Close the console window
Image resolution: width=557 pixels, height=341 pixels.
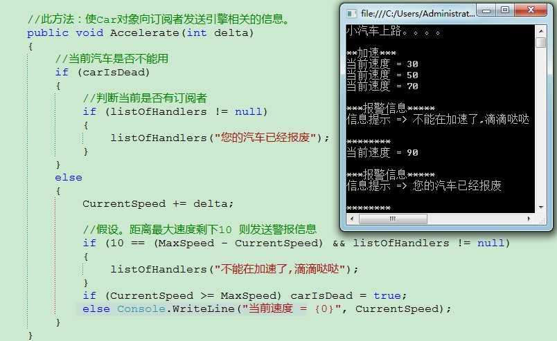(531, 10)
